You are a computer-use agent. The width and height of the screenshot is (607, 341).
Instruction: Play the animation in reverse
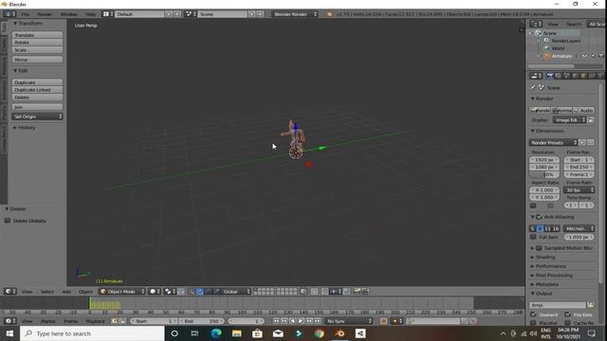point(292,321)
